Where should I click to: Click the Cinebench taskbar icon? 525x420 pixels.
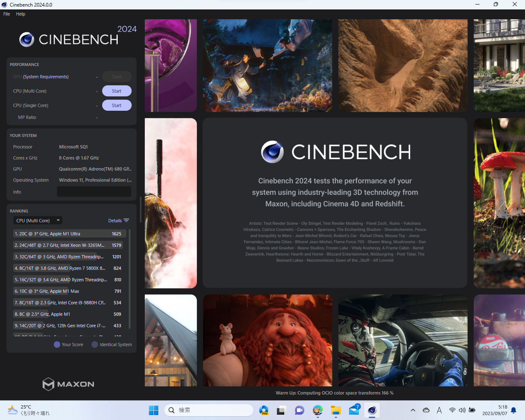pyautogui.click(x=372, y=410)
